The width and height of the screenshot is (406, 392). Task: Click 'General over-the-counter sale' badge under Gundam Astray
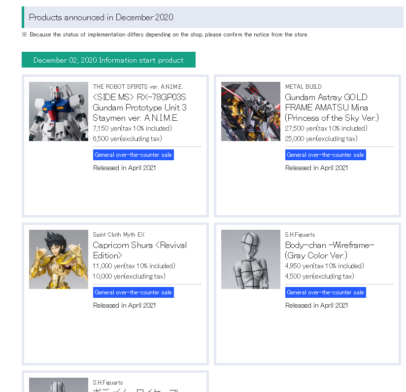point(326,155)
